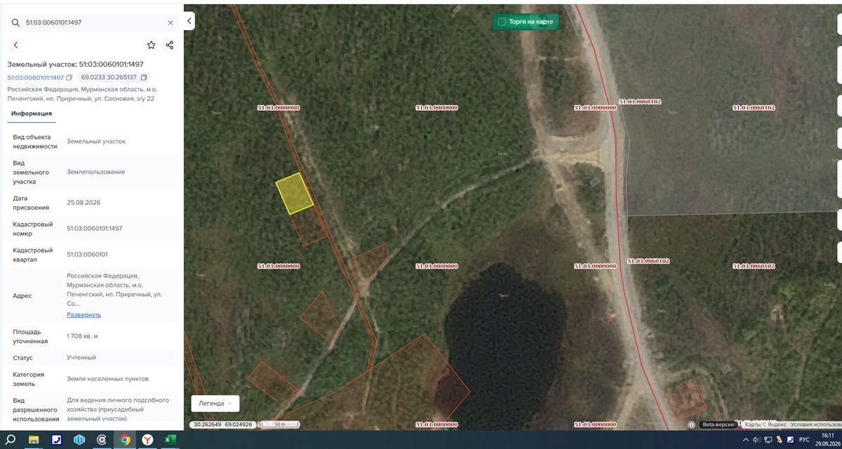Copy cadastral number 51:03:0060101:1497 with the copy icon
This screenshot has height=449, width=842.
pos(69,77)
